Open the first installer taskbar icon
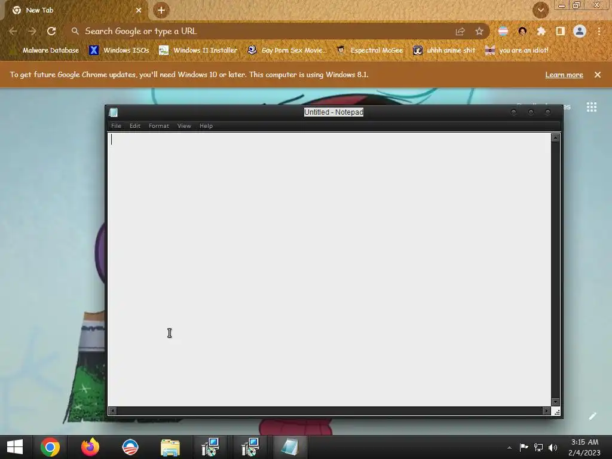 210,447
